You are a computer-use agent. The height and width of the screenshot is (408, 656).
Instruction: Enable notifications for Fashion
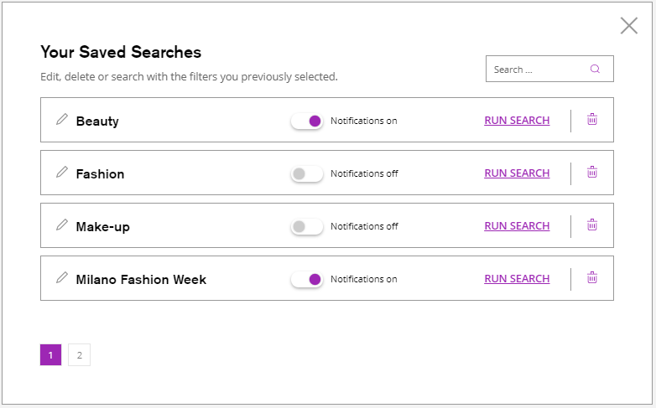pos(307,173)
